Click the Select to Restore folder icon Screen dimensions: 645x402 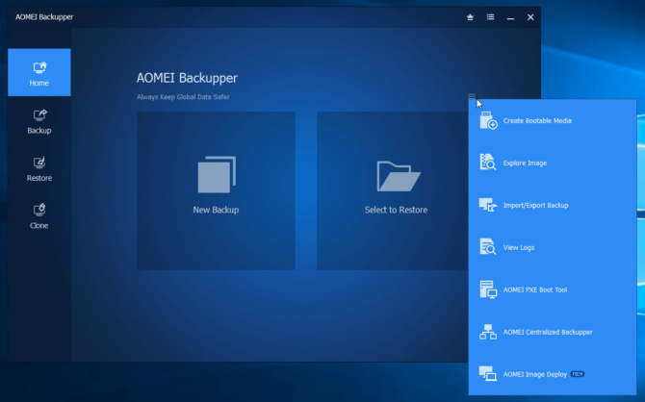click(399, 176)
